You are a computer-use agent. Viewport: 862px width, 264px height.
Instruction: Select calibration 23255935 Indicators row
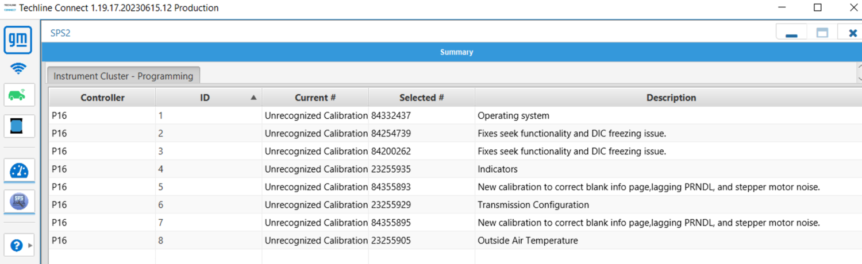pos(455,169)
